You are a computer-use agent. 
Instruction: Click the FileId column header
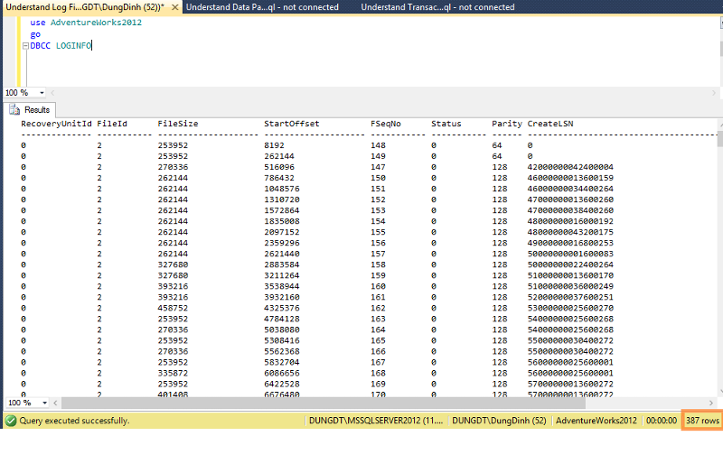tap(111, 124)
